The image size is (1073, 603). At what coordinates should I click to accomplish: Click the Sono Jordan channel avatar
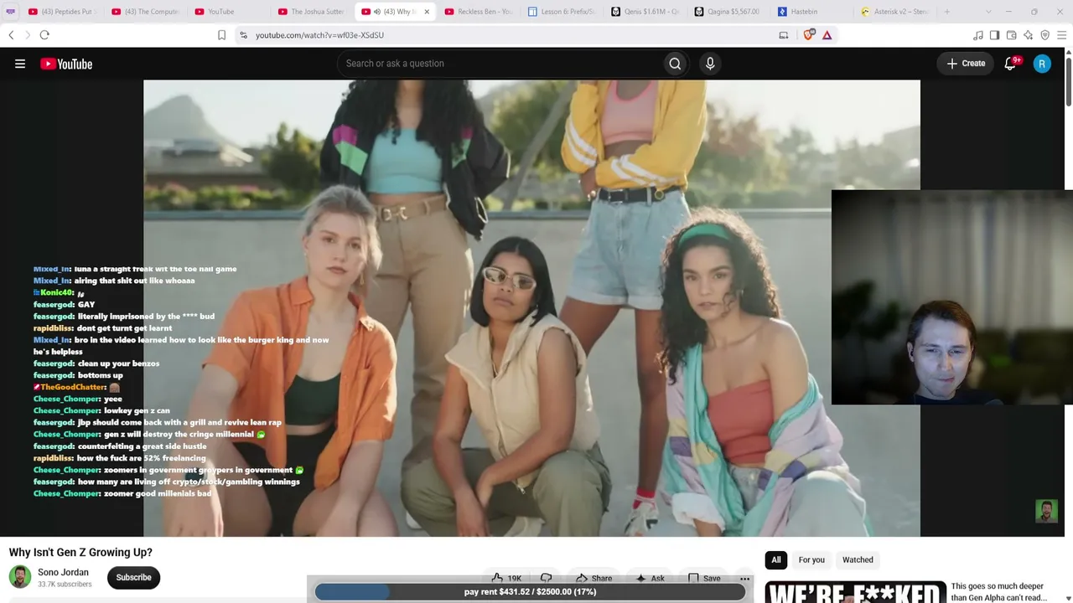[x=20, y=577]
